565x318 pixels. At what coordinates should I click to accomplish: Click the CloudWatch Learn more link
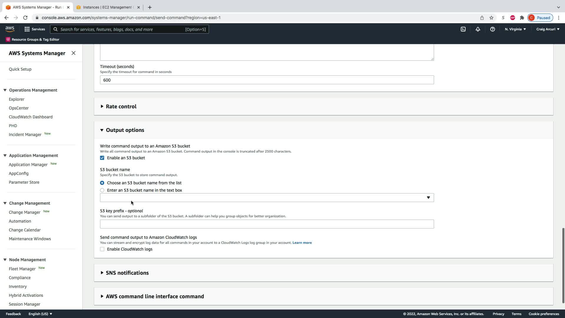tap(302, 243)
